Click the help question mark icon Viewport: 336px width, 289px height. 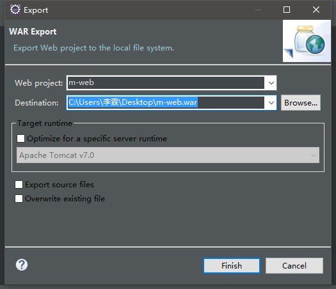[x=22, y=265]
